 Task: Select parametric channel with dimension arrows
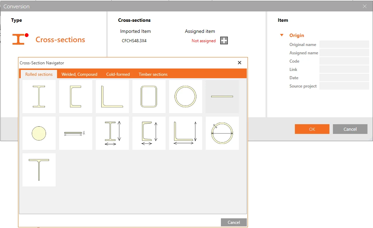pos(149,133)
